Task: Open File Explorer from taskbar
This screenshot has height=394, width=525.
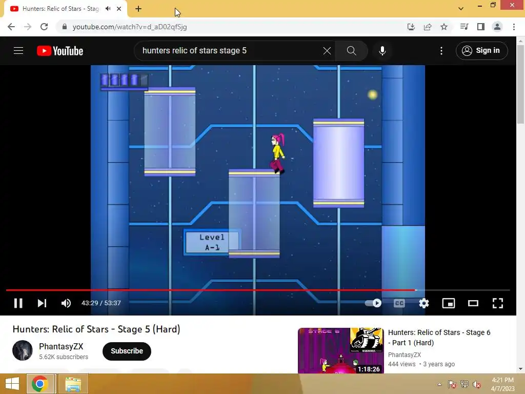Action: tap(73, 384)
